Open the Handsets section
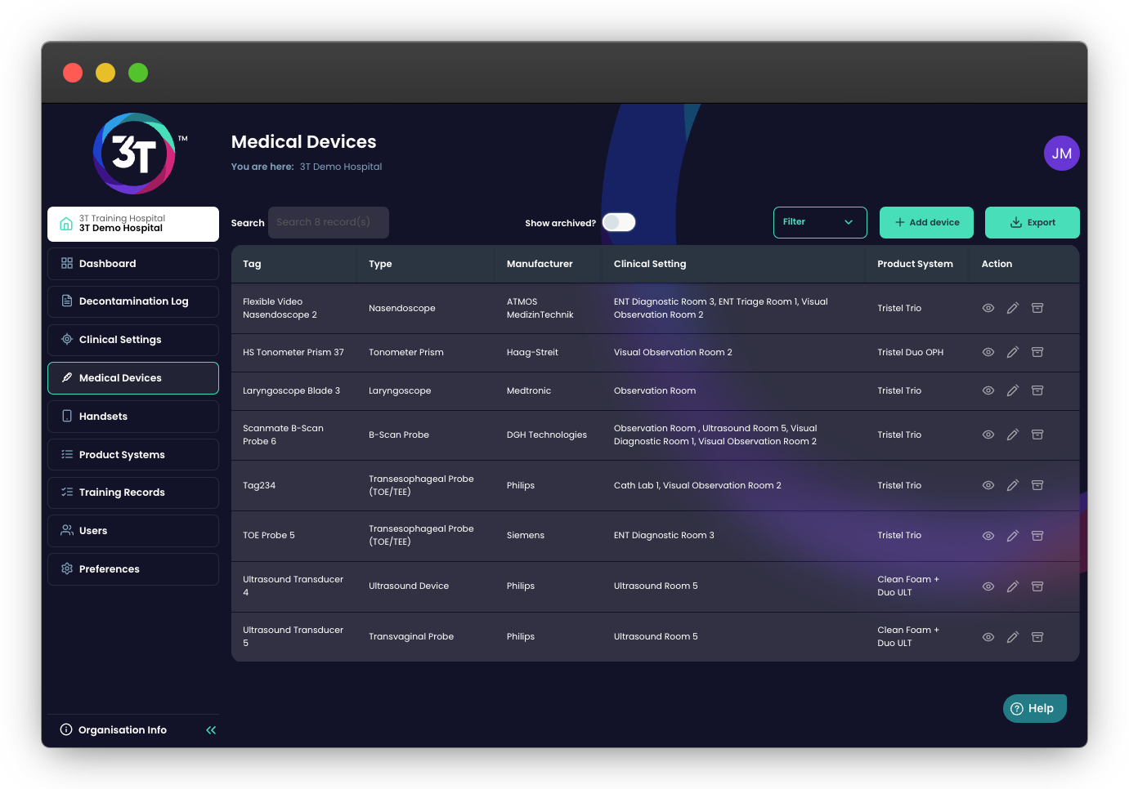This screenshot has height=789, width=1129. [x=133, y=417]
